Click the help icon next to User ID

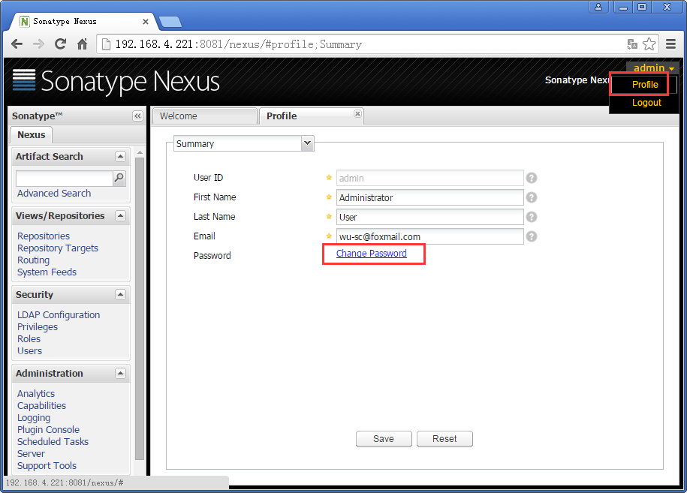pyautogui.click(x=532, y=178)
